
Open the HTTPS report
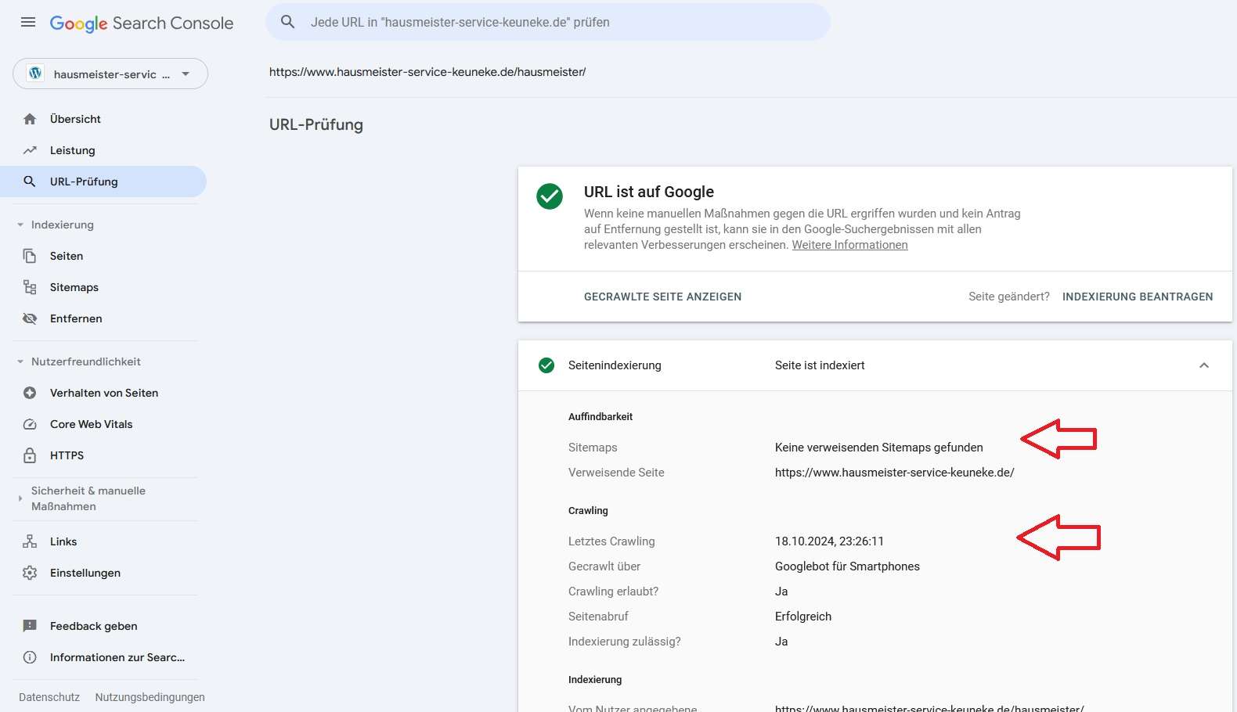click(x=103, y=455)
